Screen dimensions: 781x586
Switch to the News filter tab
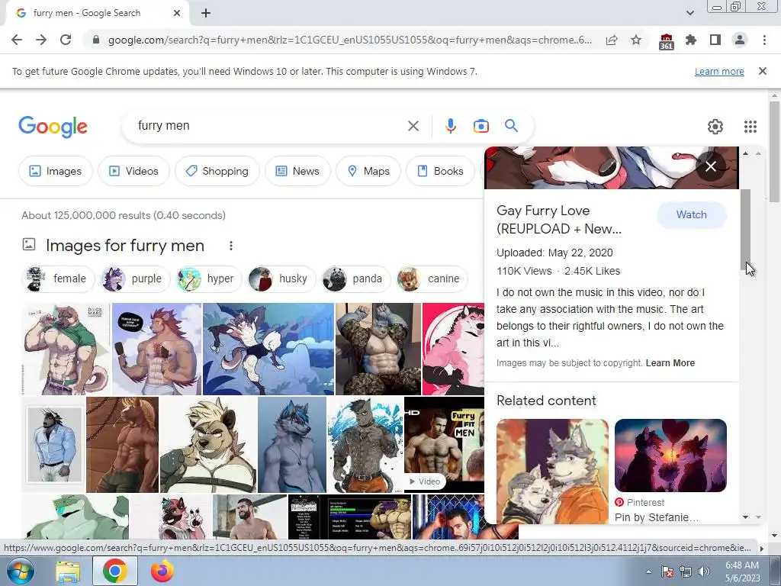point(297,171)
